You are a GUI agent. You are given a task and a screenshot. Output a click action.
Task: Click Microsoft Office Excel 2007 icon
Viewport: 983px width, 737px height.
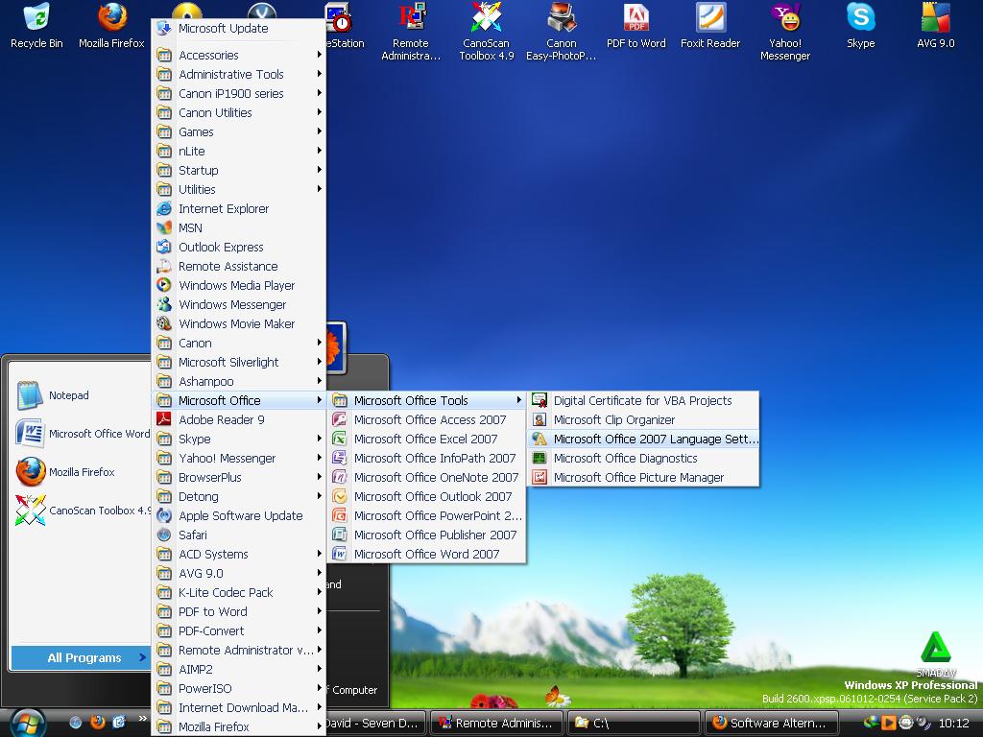pyautogui.click(x=340, y=439)
